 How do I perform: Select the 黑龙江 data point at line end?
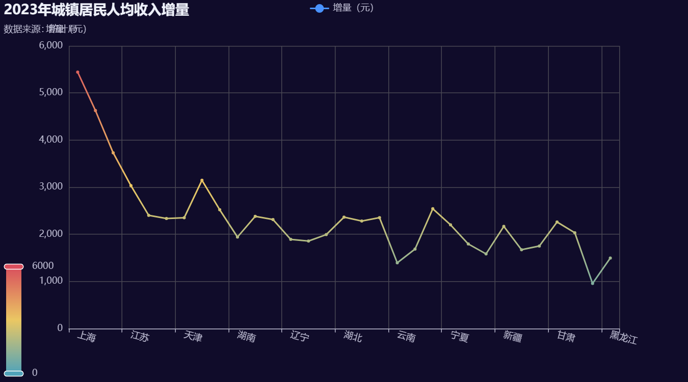(610, 258)
